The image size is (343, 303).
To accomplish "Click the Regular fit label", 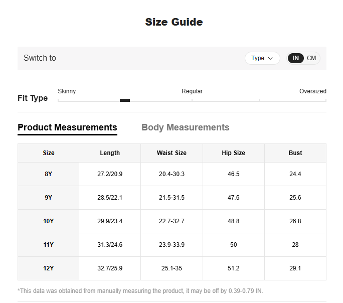I will [x=192, y=91].
